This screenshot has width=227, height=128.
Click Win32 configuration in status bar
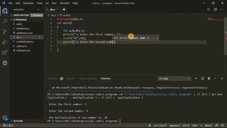[209, 126]
